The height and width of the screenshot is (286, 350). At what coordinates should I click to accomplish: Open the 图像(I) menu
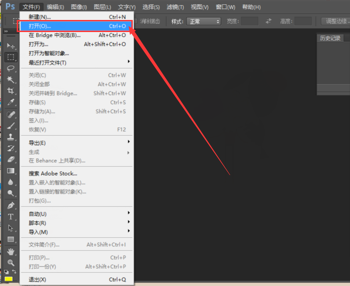(79, 7)
